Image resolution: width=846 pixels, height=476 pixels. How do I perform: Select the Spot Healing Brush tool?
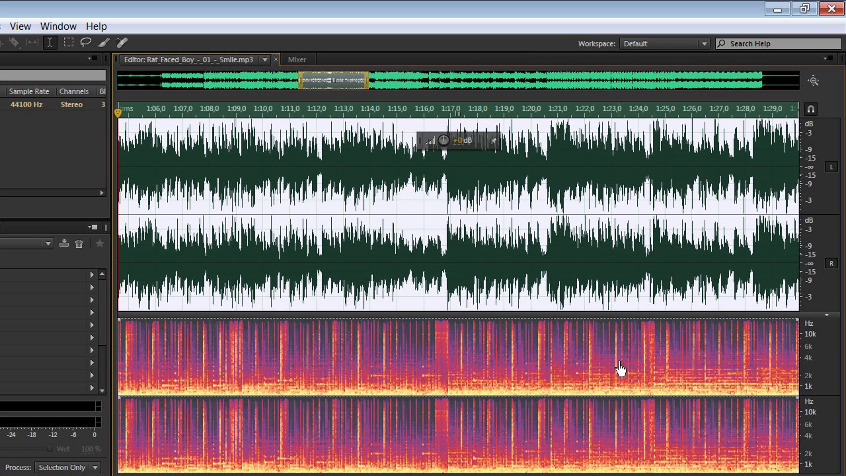[122, 43]
